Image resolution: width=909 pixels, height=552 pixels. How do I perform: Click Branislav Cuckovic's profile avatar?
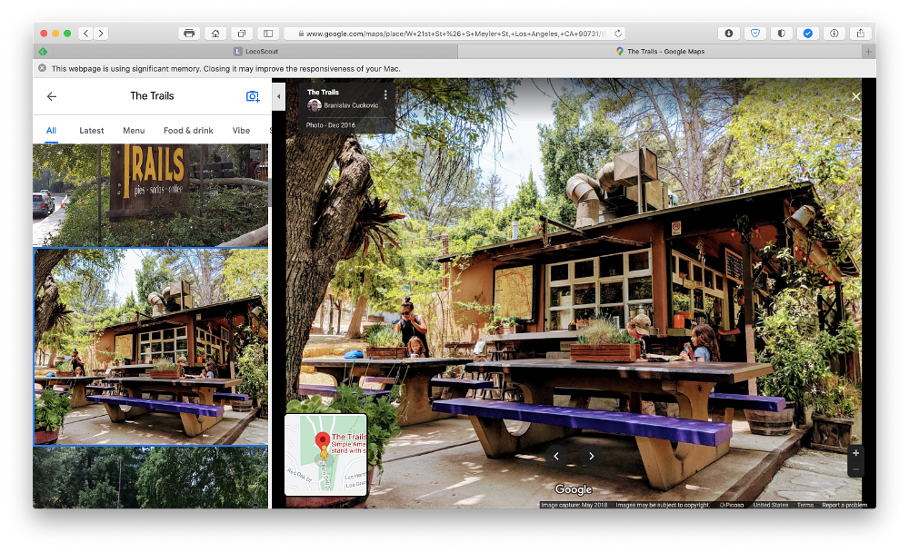pos(315,105)
